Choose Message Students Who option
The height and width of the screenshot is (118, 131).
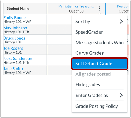click(99, 43)
